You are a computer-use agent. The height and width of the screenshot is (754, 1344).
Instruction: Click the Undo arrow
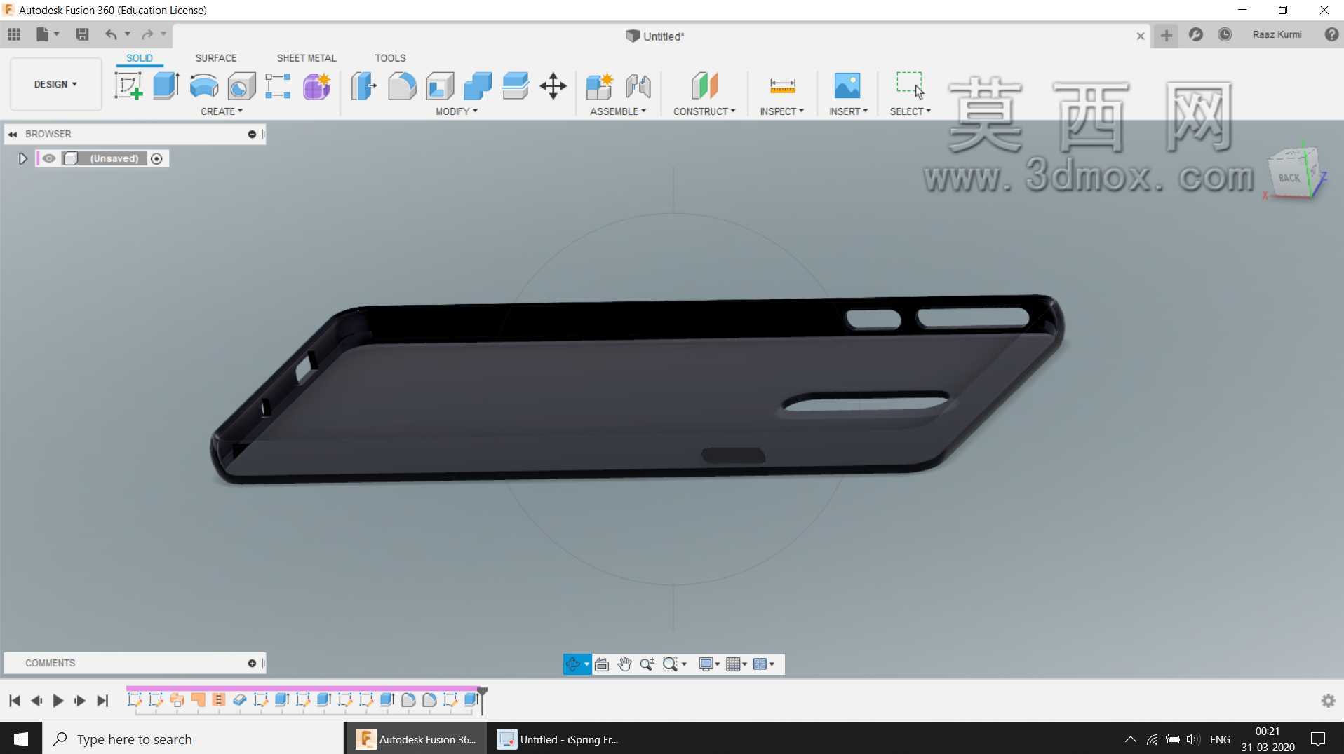[x=111, y=34]
